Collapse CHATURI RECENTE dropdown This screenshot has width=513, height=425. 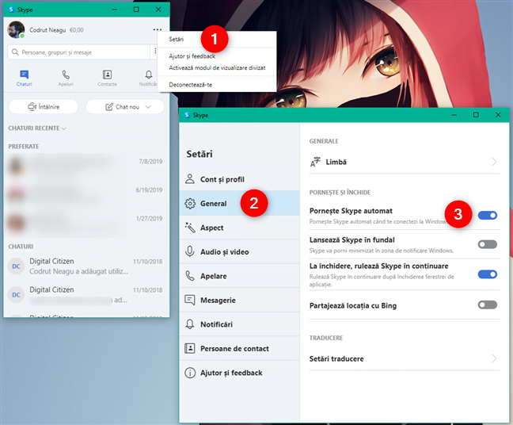point(64,128)
